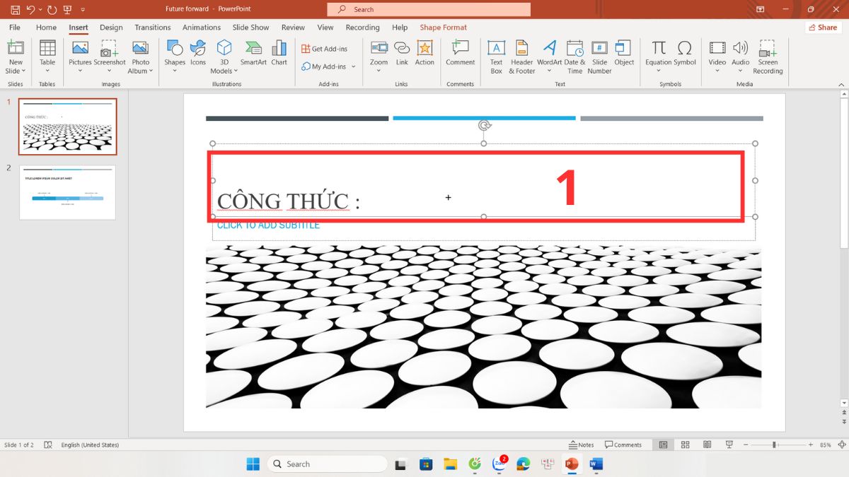The height and width of the screenshot is (477, 849).
Task: Enable Normal view in status bar
Action: coord(663,444)
